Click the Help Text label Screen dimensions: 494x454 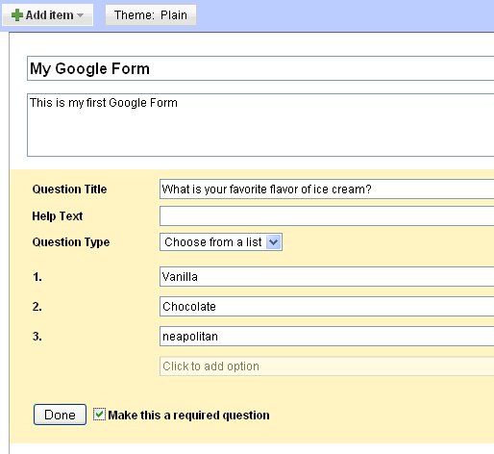click(x=58, y=216)
